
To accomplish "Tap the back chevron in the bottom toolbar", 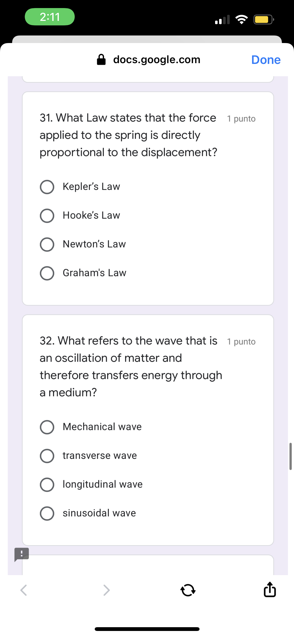I will tap(23, 590).
